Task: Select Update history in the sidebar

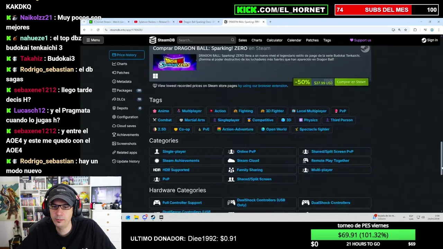Action: pyautogui.click(x=126, y=162)
